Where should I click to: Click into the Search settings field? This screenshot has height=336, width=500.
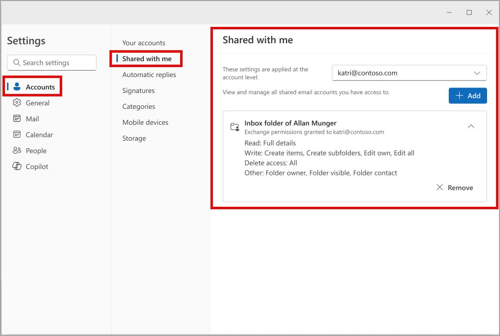coord(52,63)
